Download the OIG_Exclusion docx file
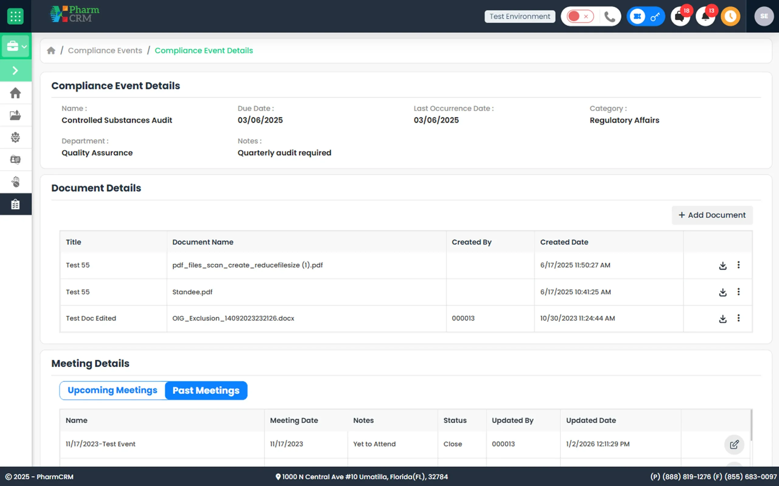 pos(723,319)
